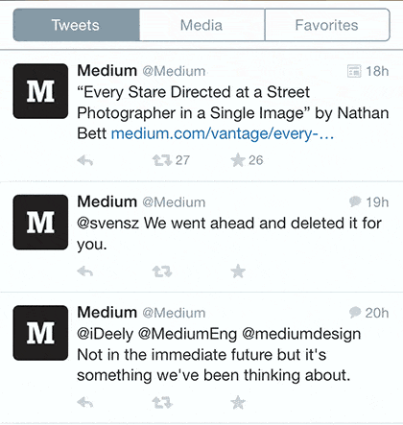Open the @MediumEng mention
The height and width of the screenshot is (425, 403).
pos(187,334)
